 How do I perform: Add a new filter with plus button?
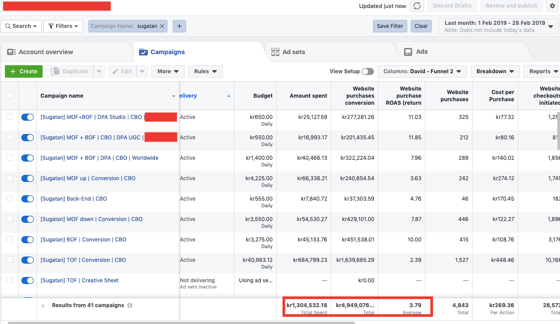click(x=179, y=26)
